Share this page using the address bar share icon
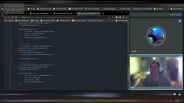The height and width of the screenshot is (103, 184). pos(109,17)
